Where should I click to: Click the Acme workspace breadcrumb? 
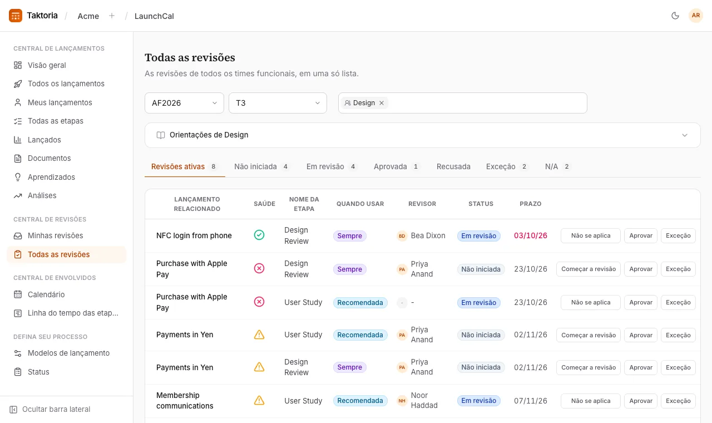88,16
